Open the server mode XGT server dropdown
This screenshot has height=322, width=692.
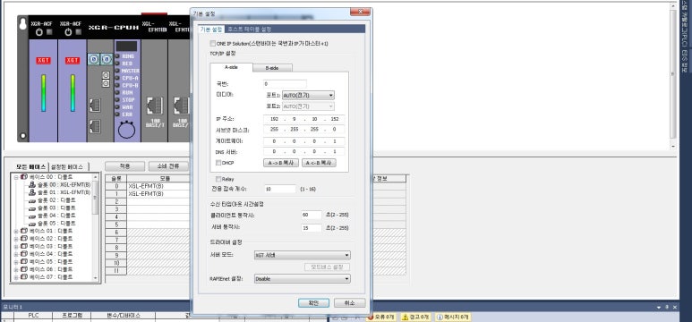tap(303, 255)
